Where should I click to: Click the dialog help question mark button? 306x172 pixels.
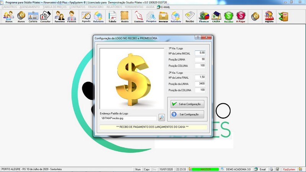click(x=197, y=37)
